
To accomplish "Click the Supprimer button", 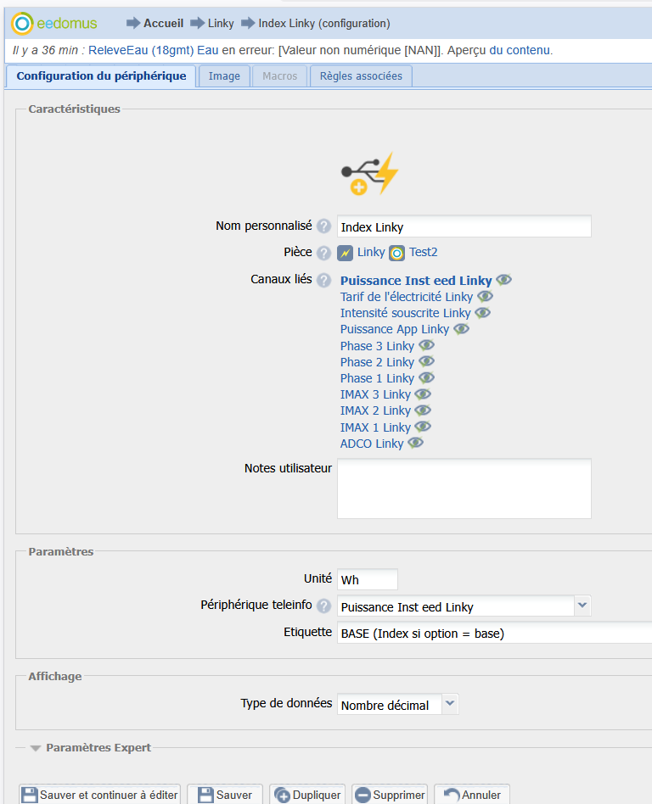I will coord(390,795).
